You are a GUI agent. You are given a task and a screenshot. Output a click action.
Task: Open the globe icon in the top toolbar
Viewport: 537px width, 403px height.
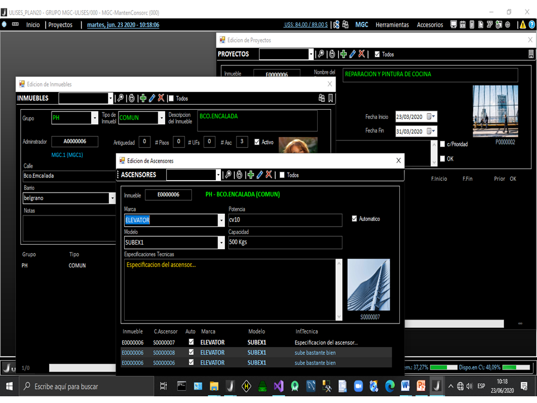tap(507, 25)
